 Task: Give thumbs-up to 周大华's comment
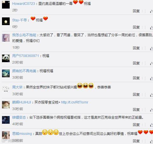click(x=152, y=95)
